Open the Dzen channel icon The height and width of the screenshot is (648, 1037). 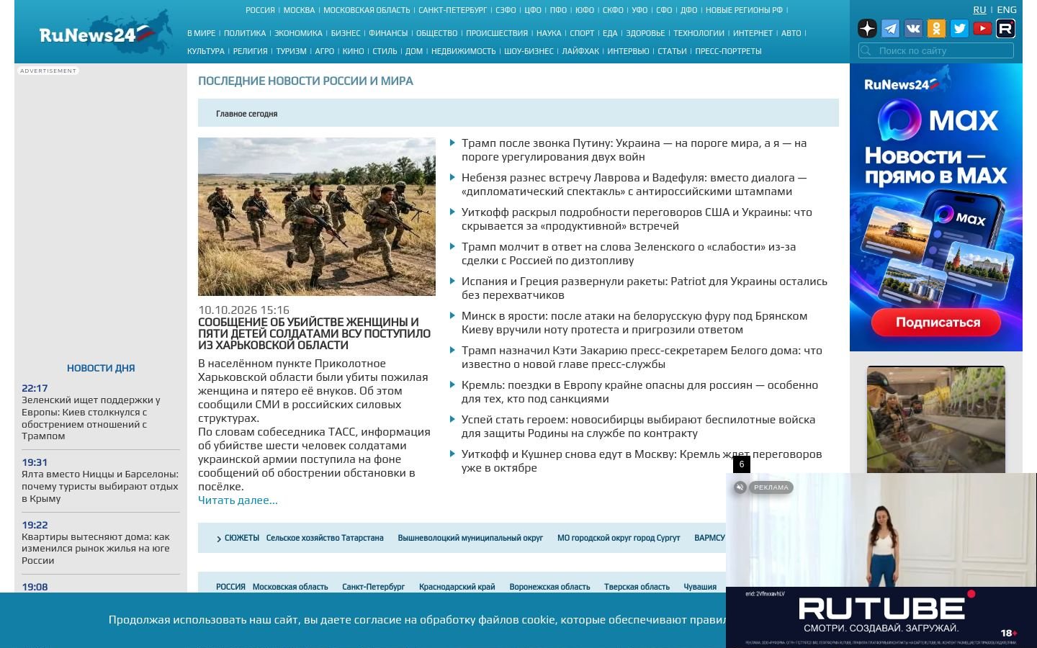click(x=867, y=28)
